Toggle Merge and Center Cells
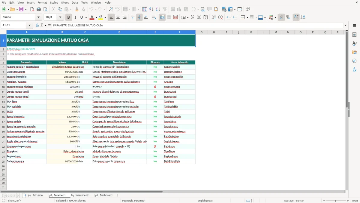The image size is (360, 203). click(162, 17)
